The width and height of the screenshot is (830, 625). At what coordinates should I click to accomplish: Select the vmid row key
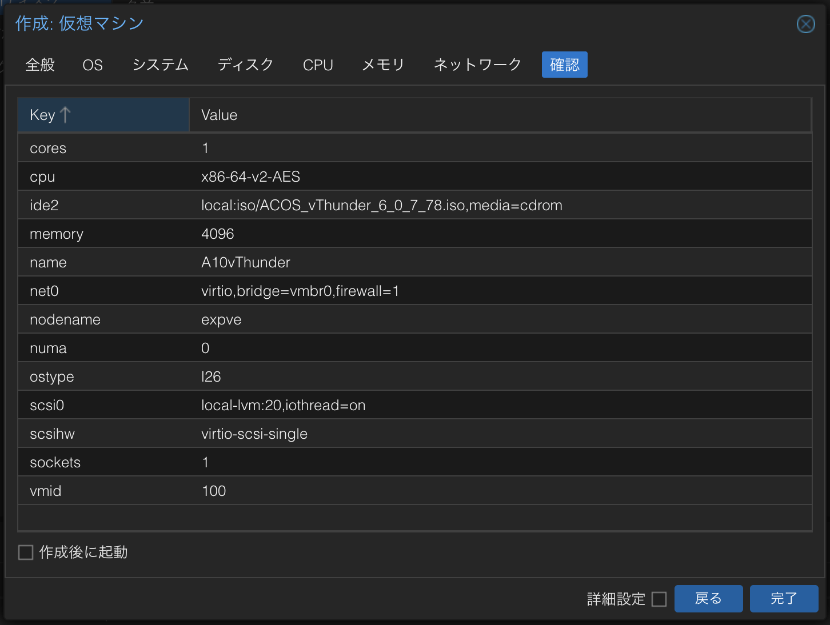pyautogui.click(x=45, y=491)
